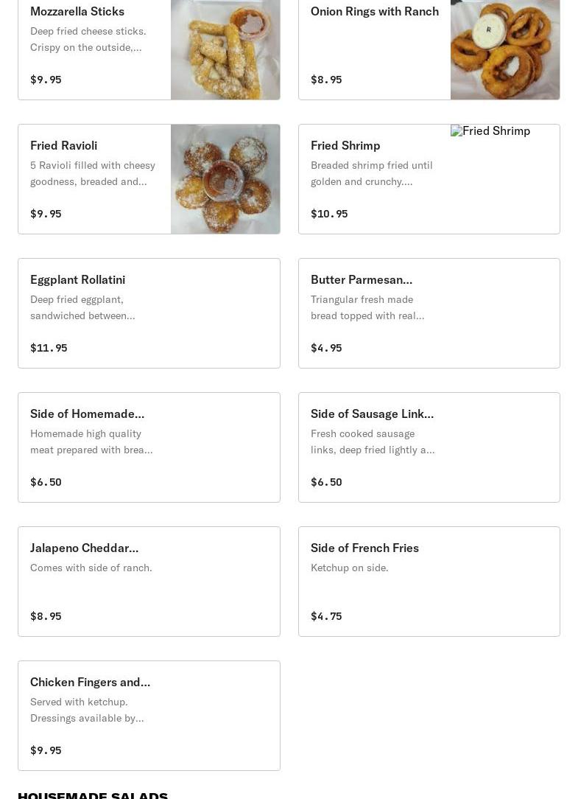578x799 pixels.
Task: Click the "Ketchup on side." description
Action: point(350,568)
